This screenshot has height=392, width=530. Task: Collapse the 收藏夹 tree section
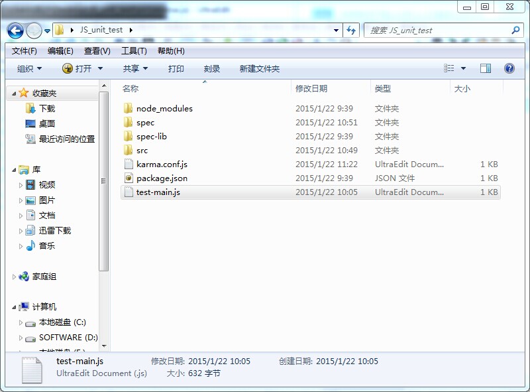pyautogui.click(x=14, y=94)
